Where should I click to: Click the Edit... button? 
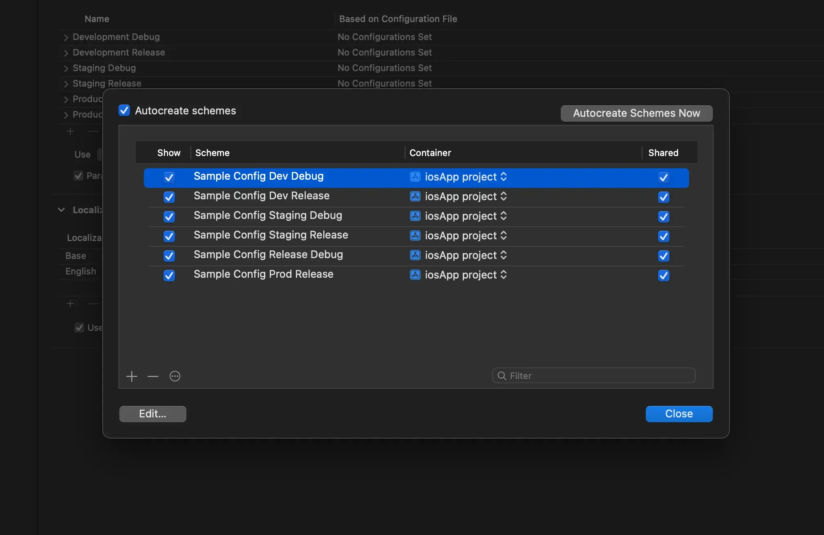point(152,414)
